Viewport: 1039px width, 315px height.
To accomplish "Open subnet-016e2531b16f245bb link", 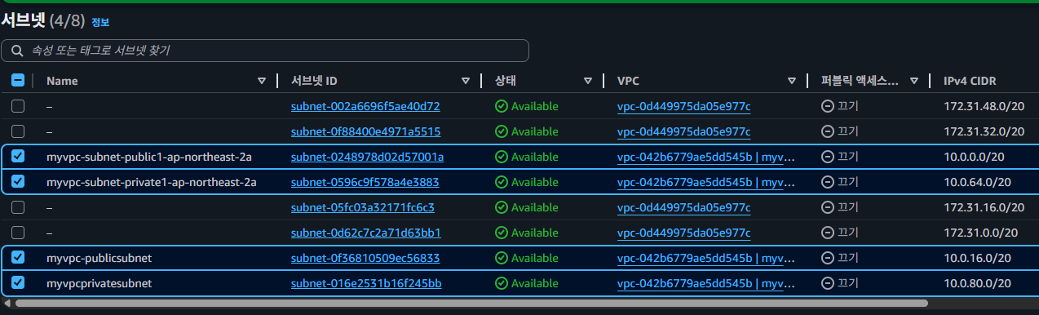I will [366, 283].
